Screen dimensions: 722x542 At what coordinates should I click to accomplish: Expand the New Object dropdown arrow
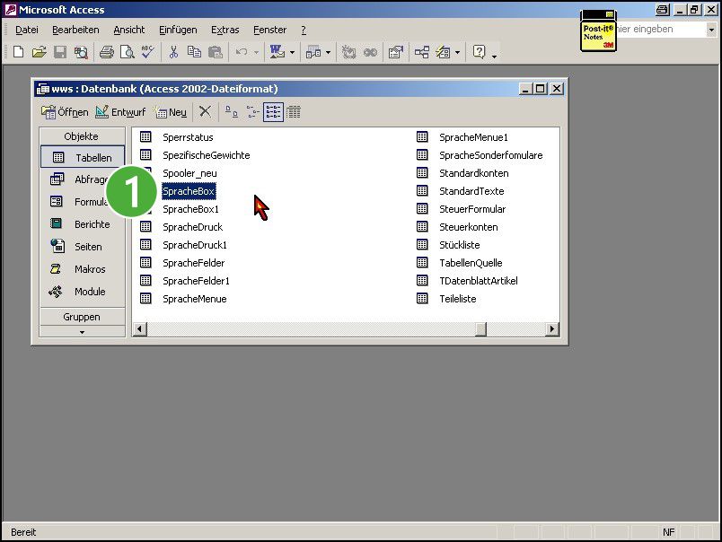pyautogui.click(x=457, y=52)
